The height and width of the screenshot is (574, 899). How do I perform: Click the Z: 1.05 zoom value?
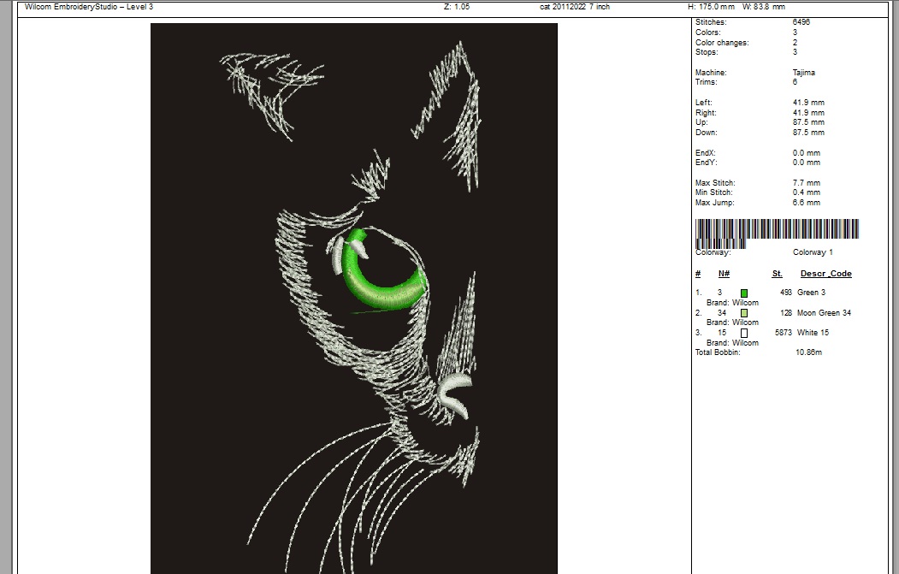coord(456,7)
